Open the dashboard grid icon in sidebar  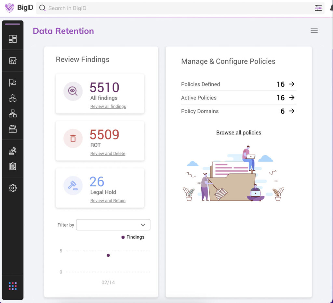click(x=13, y=39)
